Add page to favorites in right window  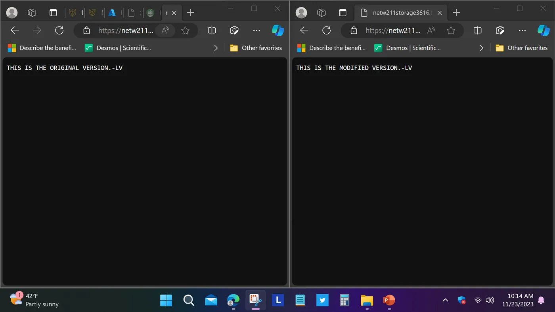point(451,31)
